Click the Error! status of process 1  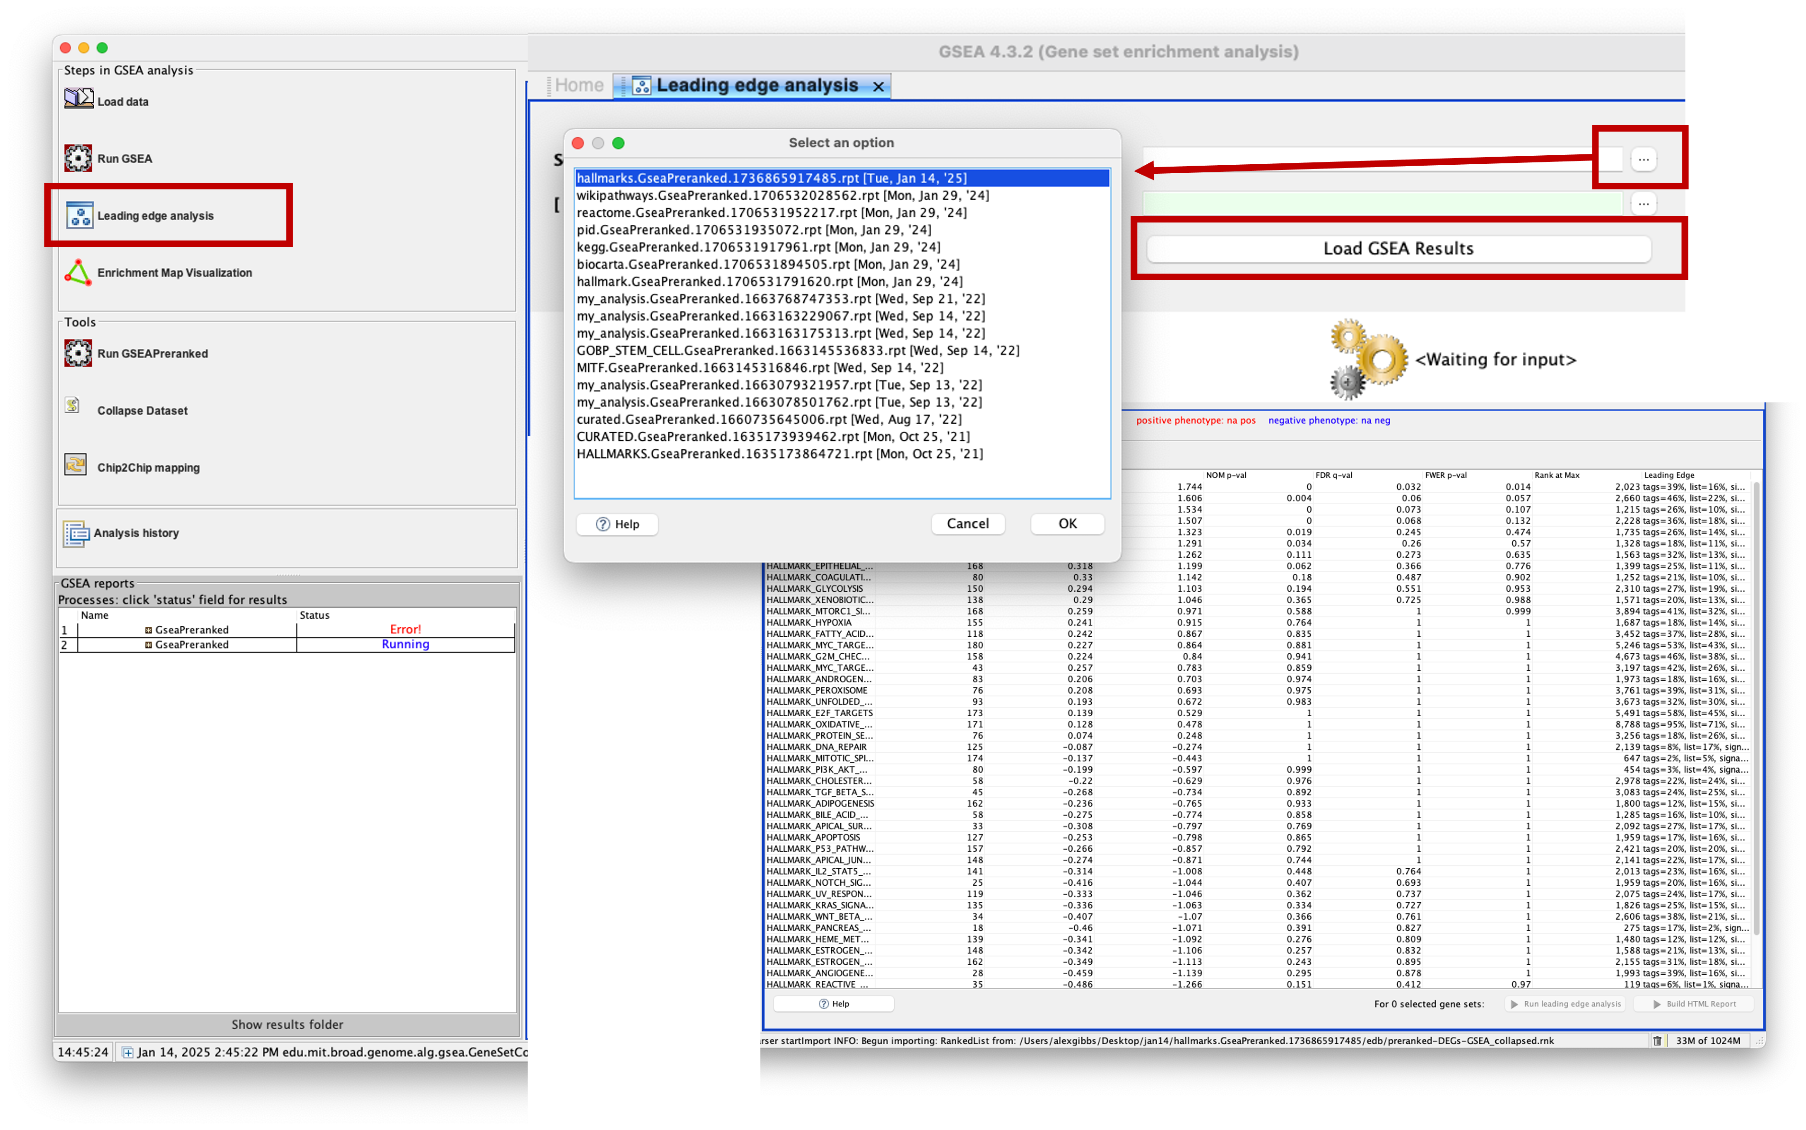pos(405,629)
